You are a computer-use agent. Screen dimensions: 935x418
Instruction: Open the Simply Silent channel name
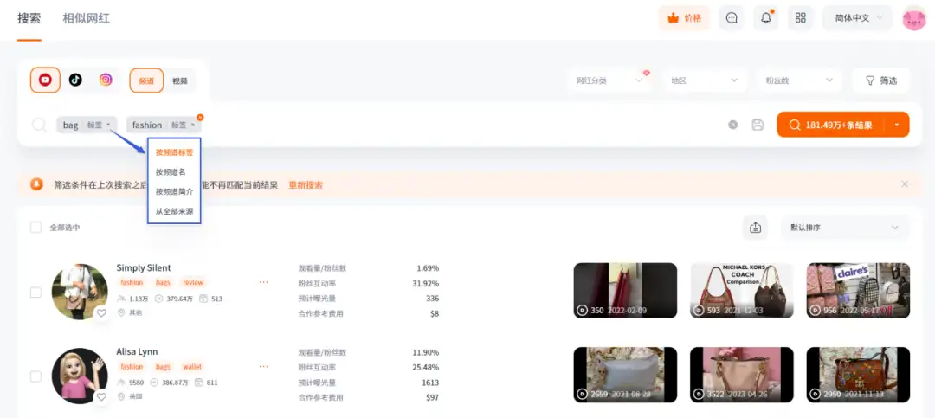click(x=143, y=267)
